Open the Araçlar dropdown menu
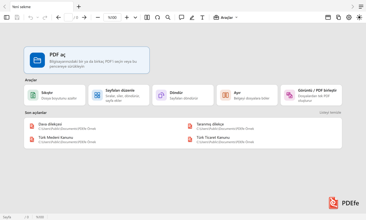Viewport: 366px width, 220px height. click(x=226, y=17)
